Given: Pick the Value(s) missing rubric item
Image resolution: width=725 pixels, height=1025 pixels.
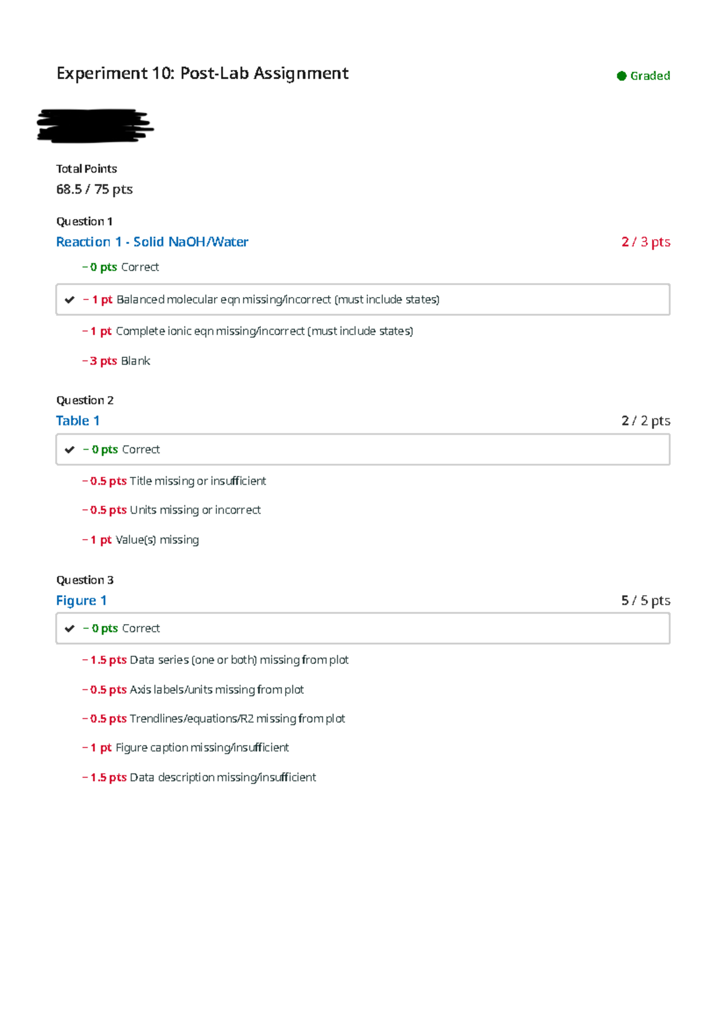Looking at the screenshot, I should 141,540.
